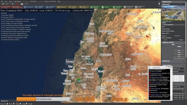Viewport: 187px width, 105px height.
Task: Click the Aircraft 6/8 button
Action: (x=177, y=36)
